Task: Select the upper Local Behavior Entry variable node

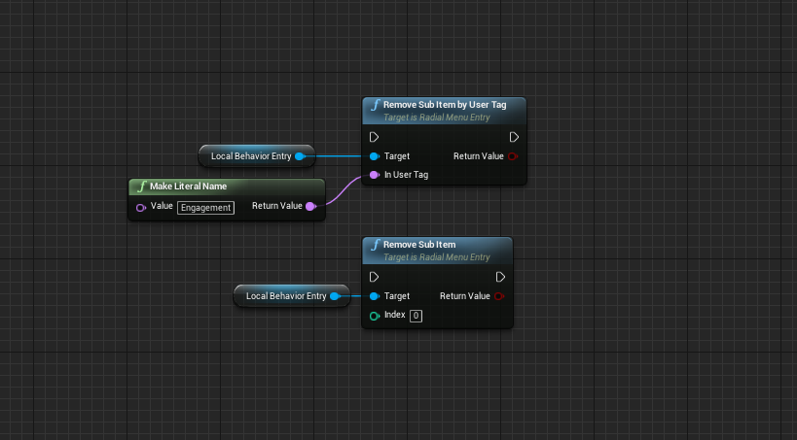Action: coord(250,155)
